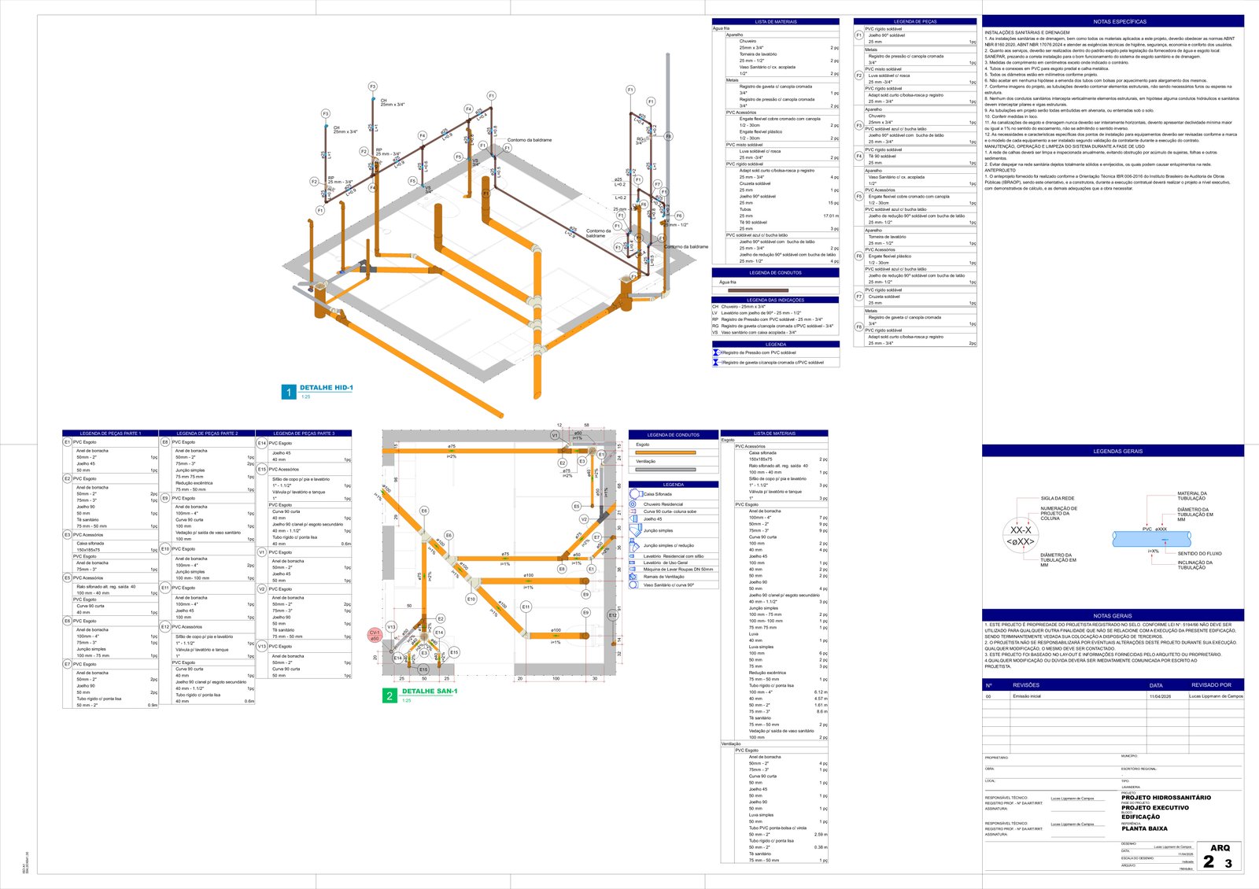Select the E15 tag in Legenda de Peças Parte 3
The image size is (1259, 889).
pos(262,470)
